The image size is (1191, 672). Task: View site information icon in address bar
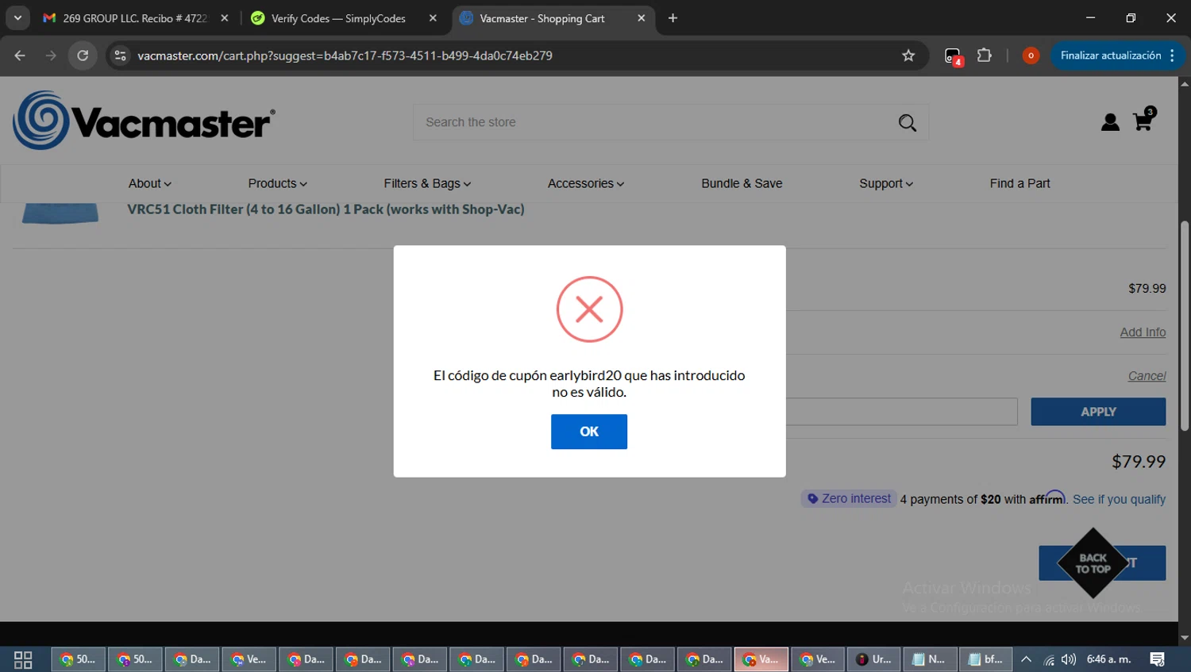[120, 56]
